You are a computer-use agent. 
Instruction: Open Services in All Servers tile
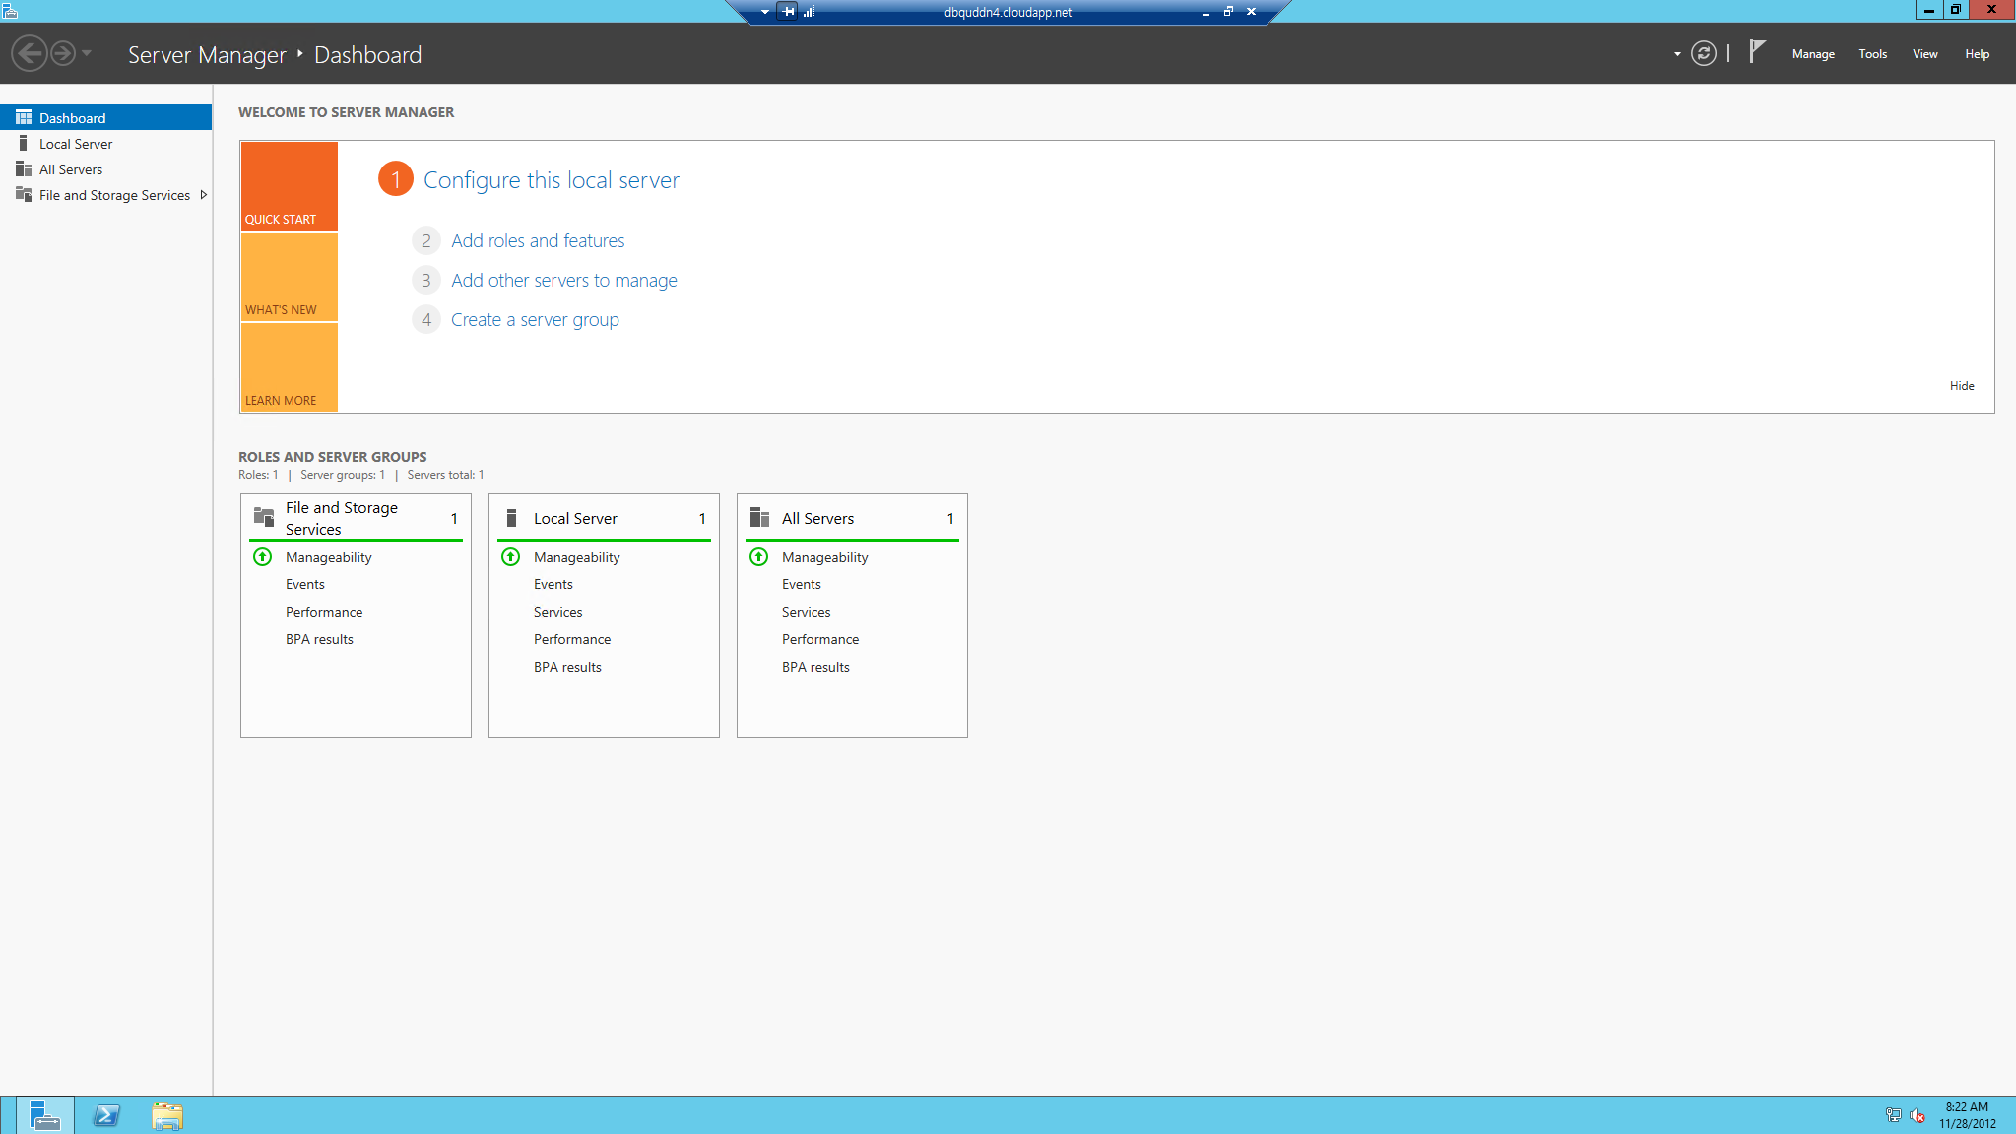click(807, 612)
